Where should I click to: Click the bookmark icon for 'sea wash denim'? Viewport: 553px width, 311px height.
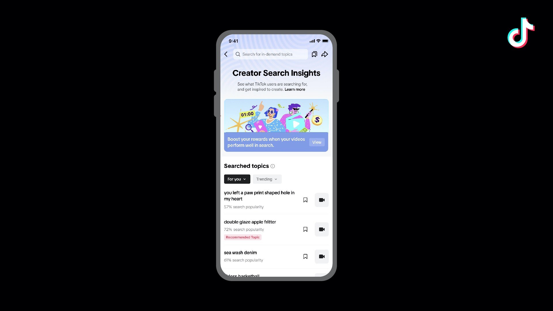305,256
